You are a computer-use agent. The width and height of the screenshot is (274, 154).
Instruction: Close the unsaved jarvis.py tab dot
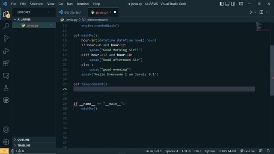point(115,12)
